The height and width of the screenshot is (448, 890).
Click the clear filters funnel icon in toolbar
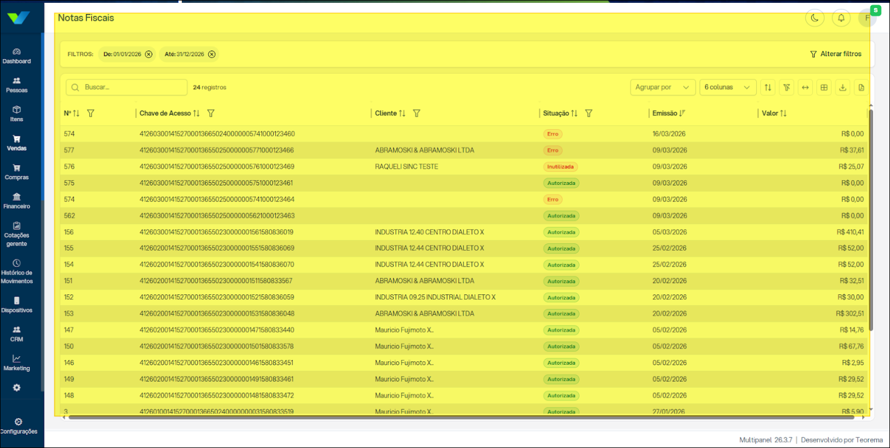[x=786, y=87]
